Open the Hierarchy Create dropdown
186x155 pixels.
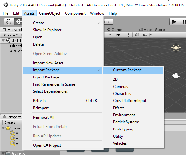click(x=11, y=35)
